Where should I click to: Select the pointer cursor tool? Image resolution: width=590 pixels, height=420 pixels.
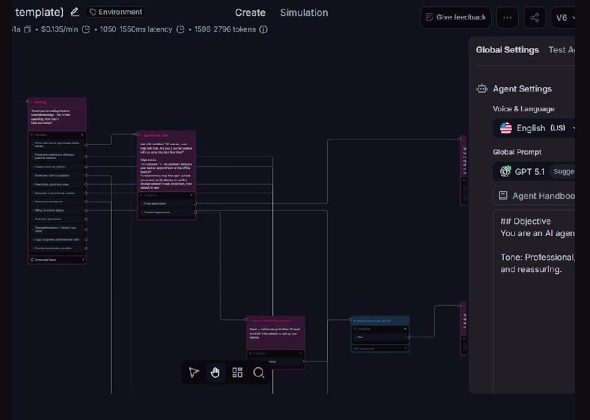[x=194, y=372]
